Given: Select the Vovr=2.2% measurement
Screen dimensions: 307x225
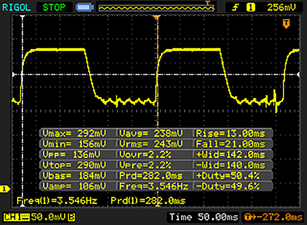Looking at the screenshot, I should coord(145,155).
